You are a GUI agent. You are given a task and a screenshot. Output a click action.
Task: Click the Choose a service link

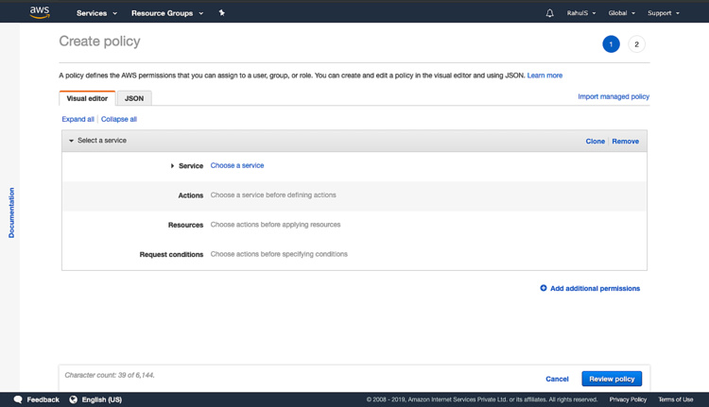coord(237,165)
